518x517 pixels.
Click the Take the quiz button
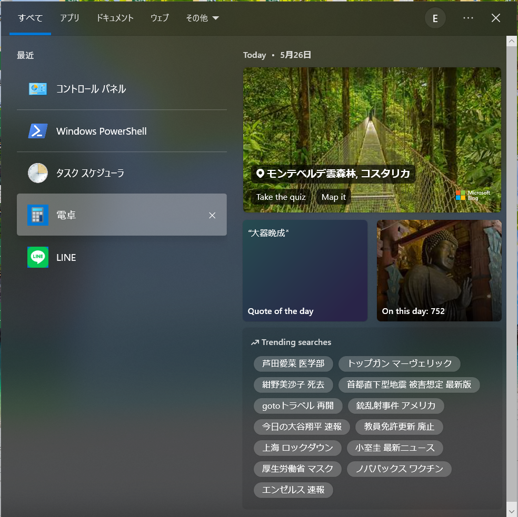pos(281,197)
